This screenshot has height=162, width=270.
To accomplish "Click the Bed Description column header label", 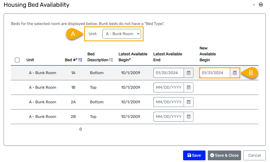I will point(98,57).
